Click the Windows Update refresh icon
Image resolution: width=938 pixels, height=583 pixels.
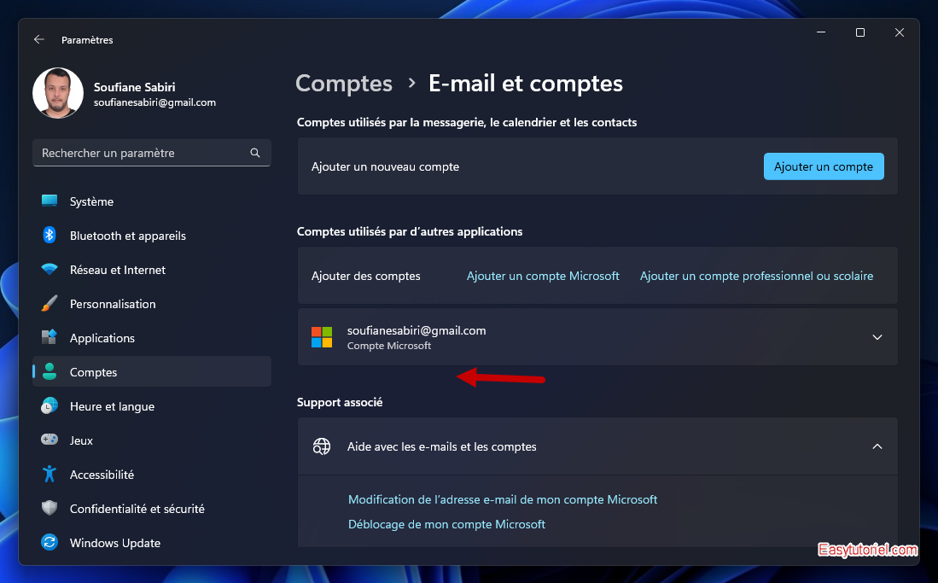(x=49, y=542)
